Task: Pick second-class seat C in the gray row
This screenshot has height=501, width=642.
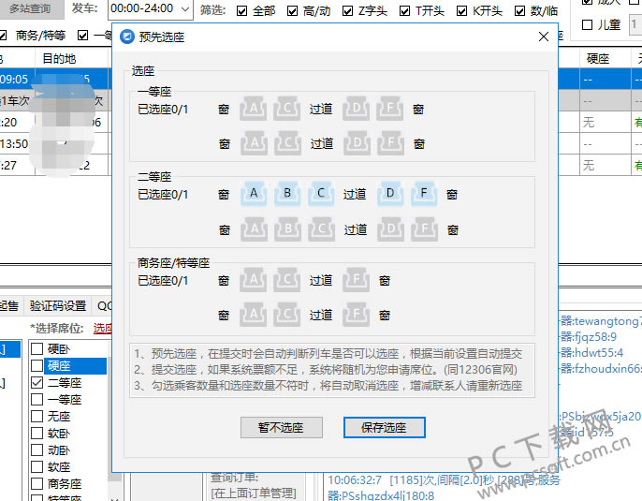Action: 321,229
